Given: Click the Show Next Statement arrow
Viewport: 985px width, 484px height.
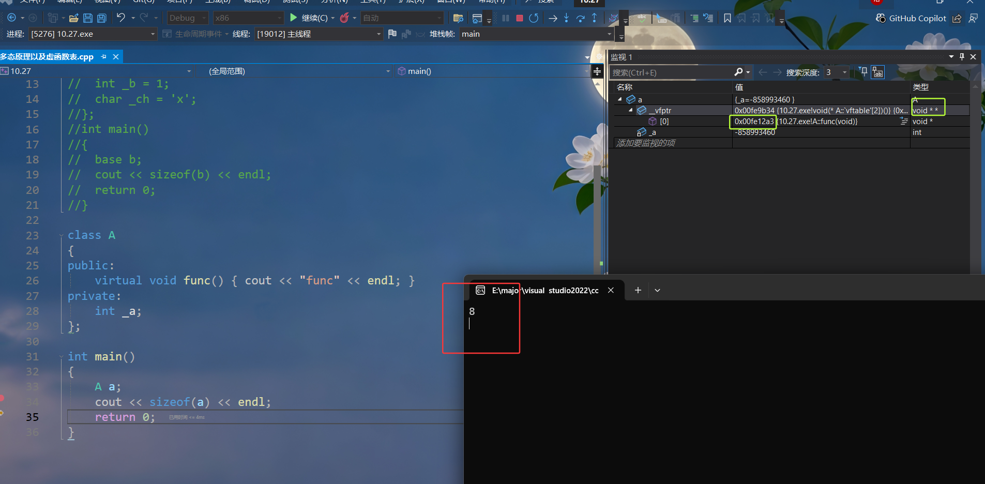Looking at the screenshot, I should click(x=553, y=18).
